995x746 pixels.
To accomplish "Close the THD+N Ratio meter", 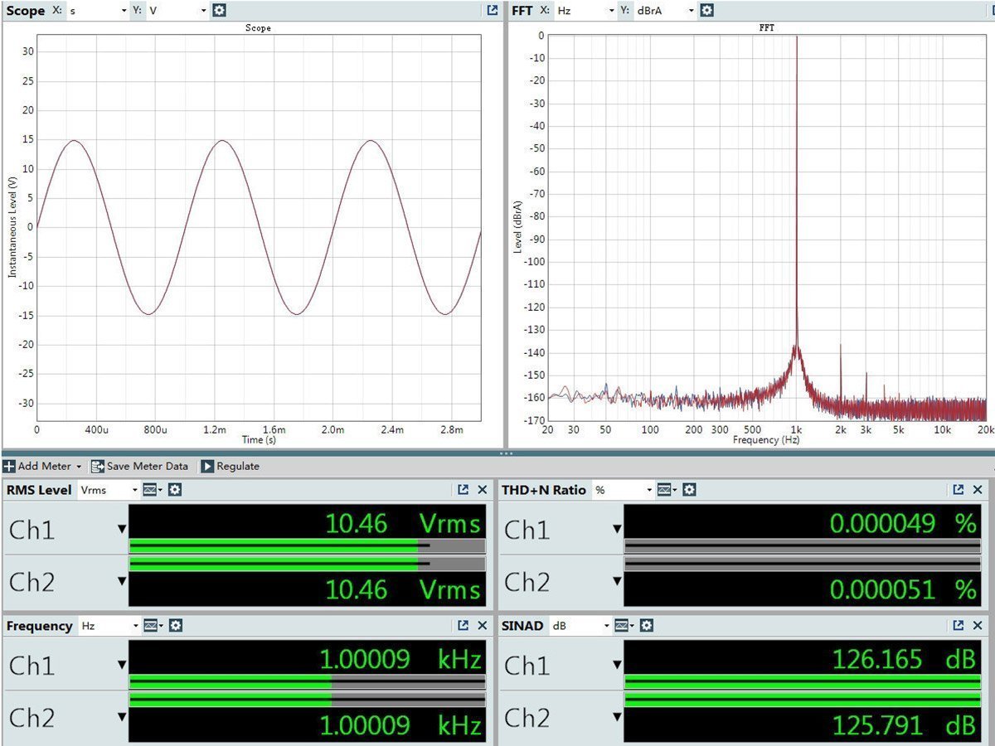I will click(978, 490).
